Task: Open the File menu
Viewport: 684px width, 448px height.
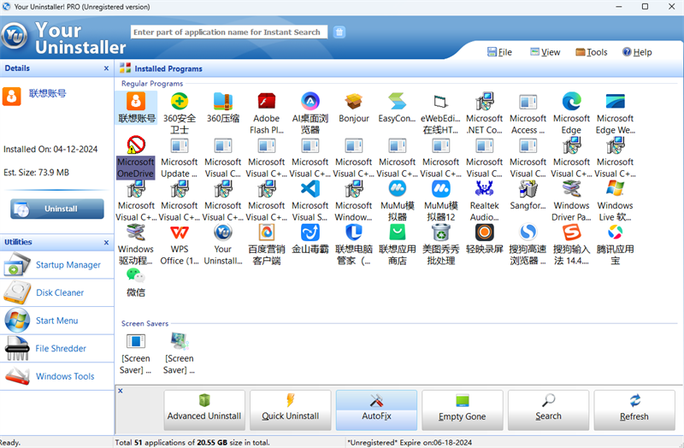Action: (499, 52)
